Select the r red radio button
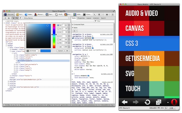Viewport: 182px width, 113px height. (58, 36)
